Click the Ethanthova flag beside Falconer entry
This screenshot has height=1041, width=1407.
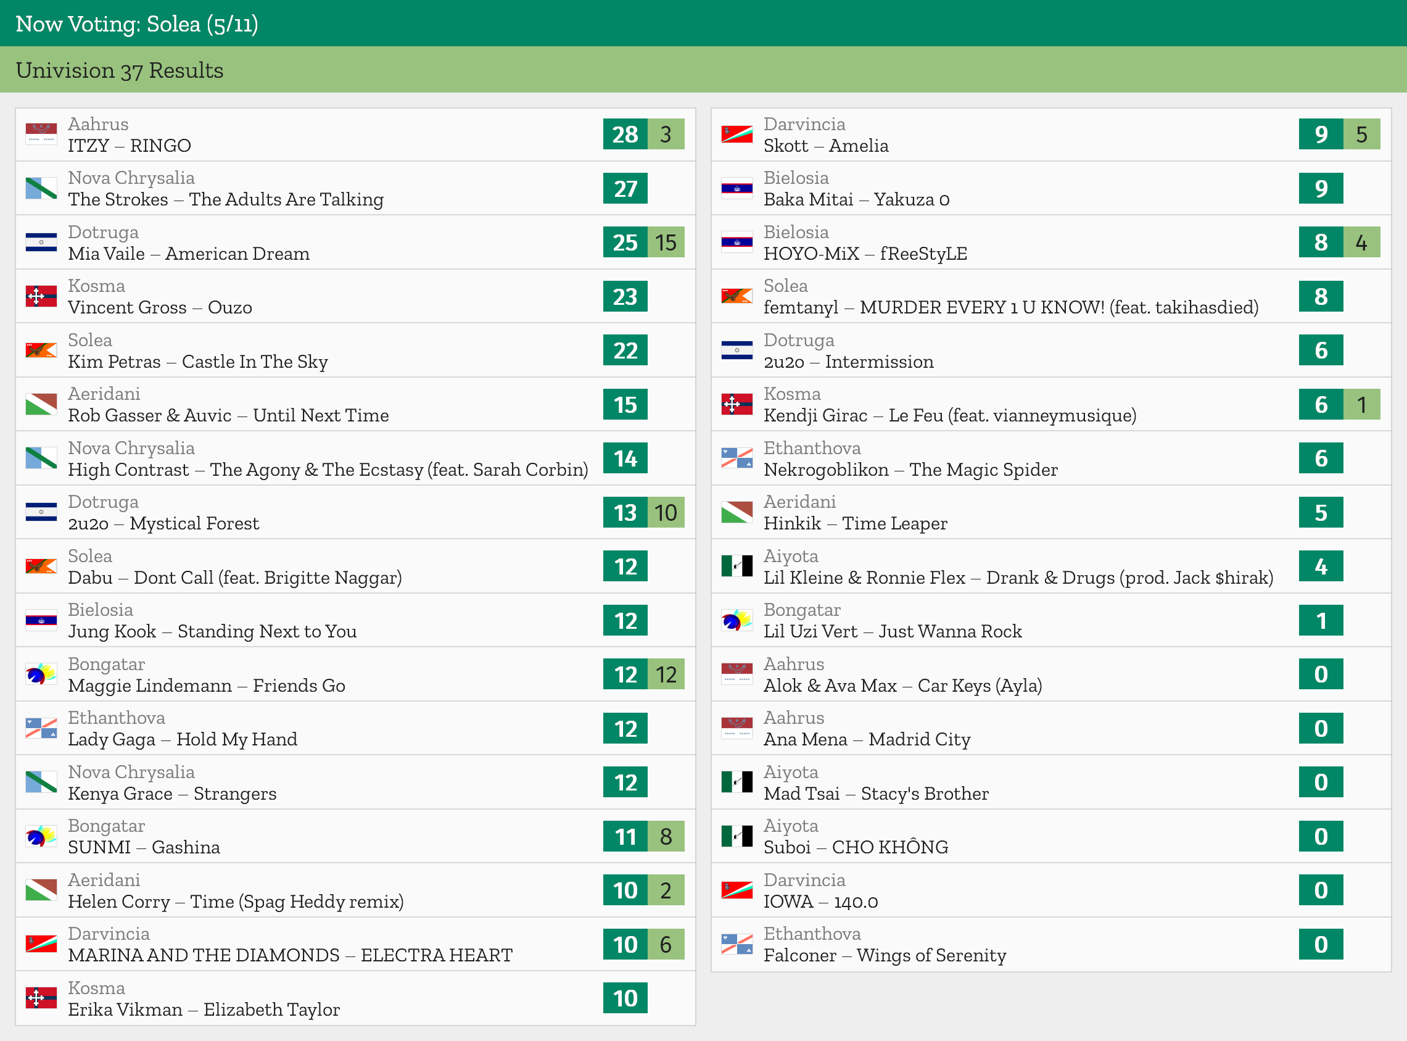click(737, 944)
